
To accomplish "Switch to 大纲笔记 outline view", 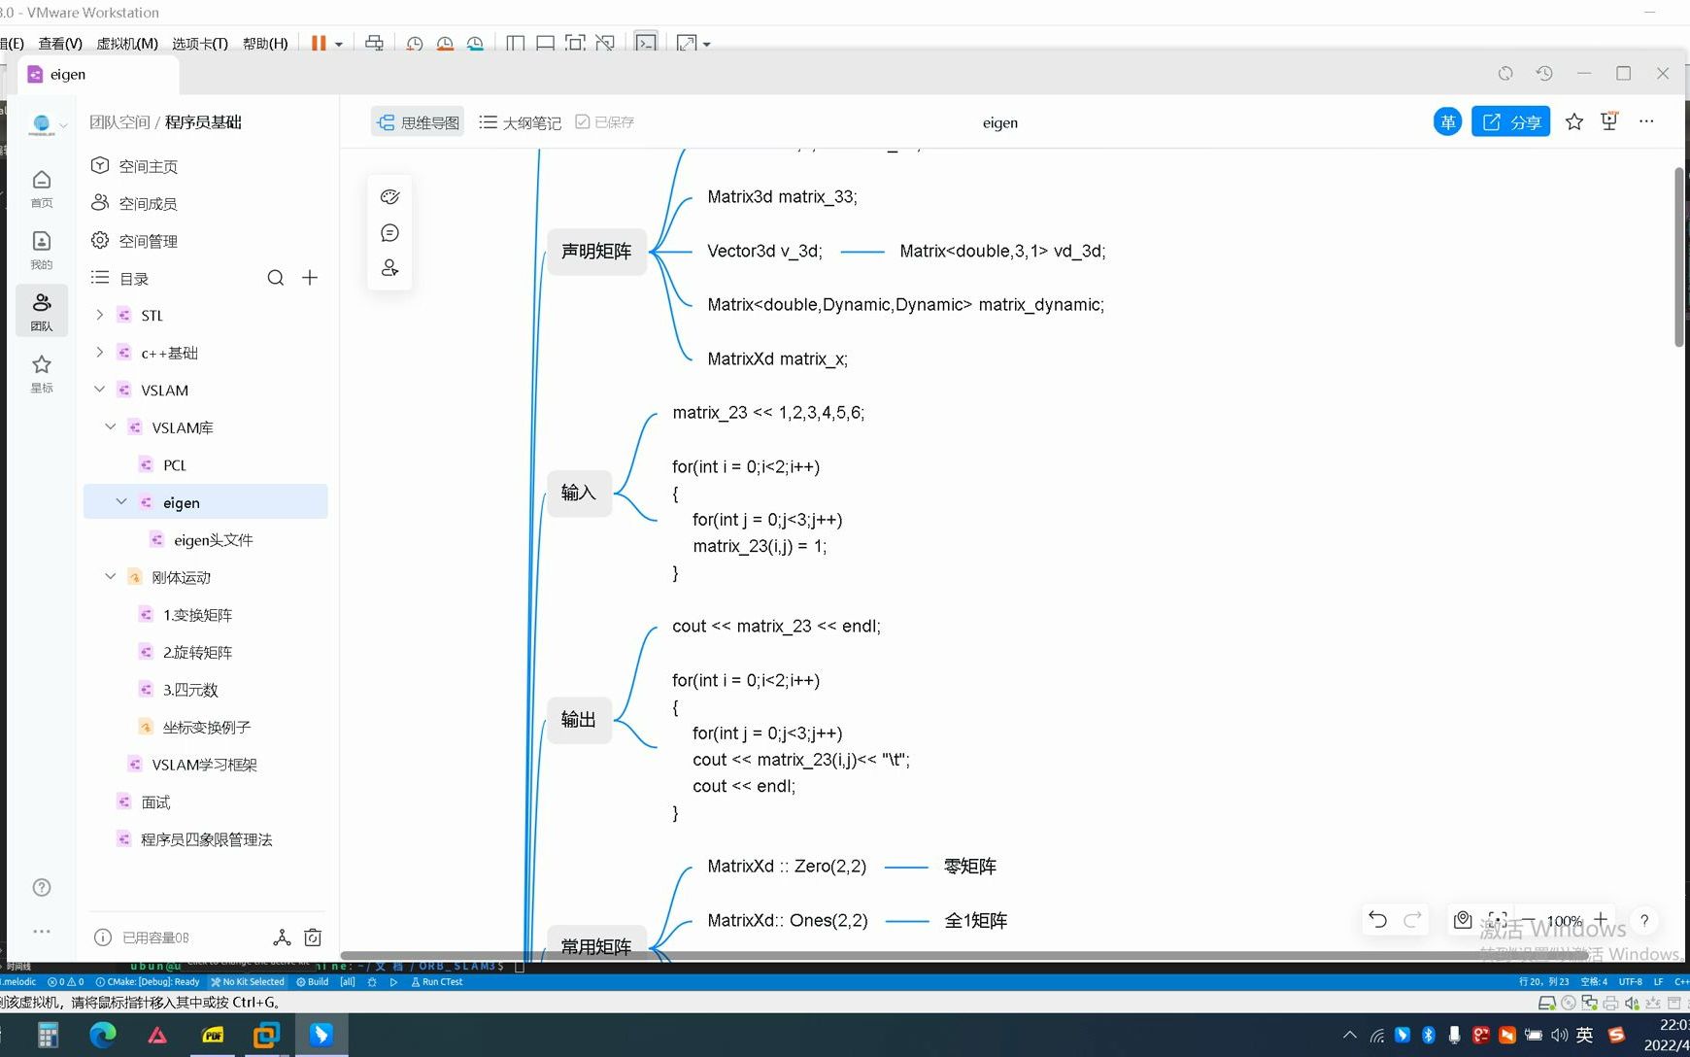I will 521,121.
